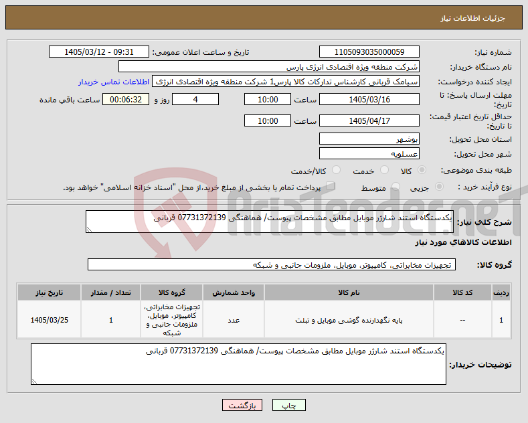
Task: Click the تاریخ نیاز column header
Action: pos(49,292)
